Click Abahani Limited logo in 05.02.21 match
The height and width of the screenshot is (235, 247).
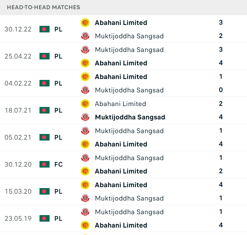pos(85,144)
